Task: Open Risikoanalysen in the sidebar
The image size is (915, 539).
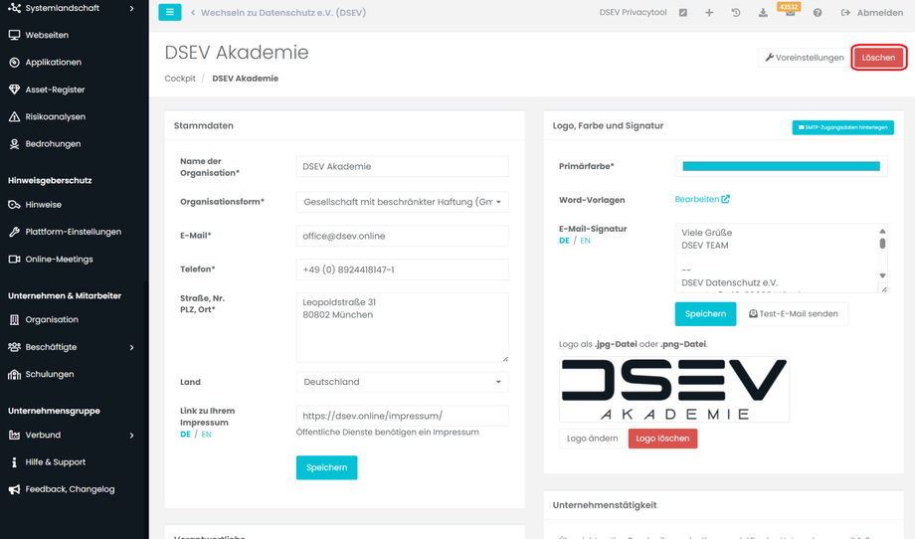Action: tap(55, 116)
